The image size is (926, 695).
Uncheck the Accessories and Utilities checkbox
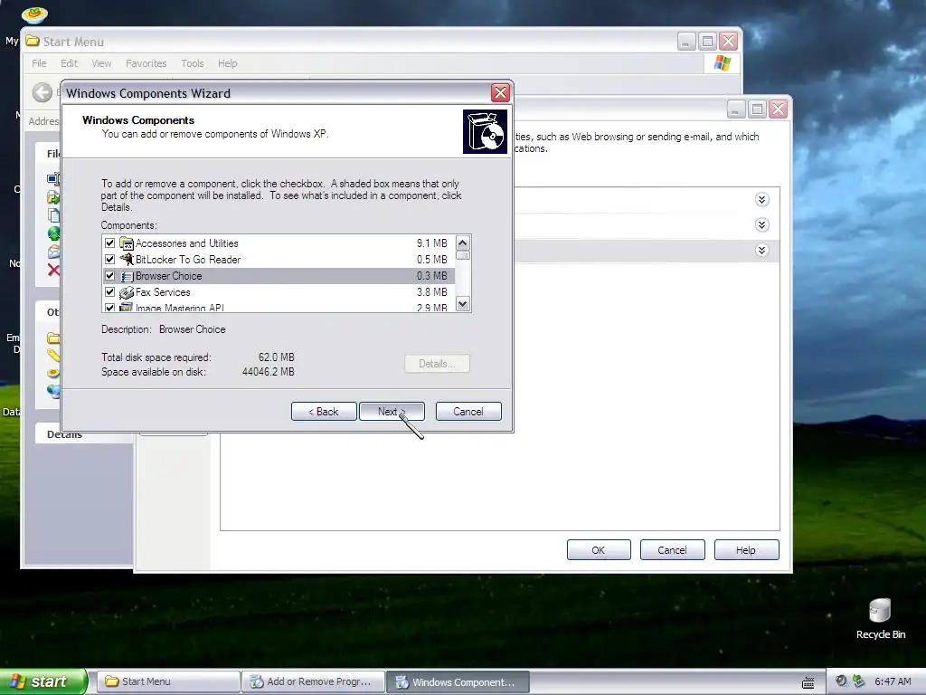(109, 243)
